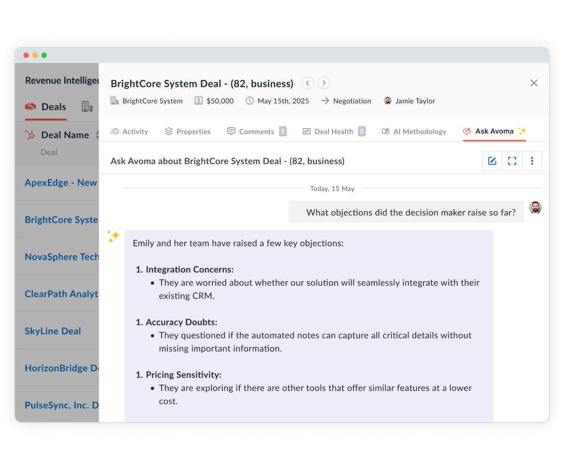Click the BrightCore System company name
564x470 pixels.
pos(153,101)
